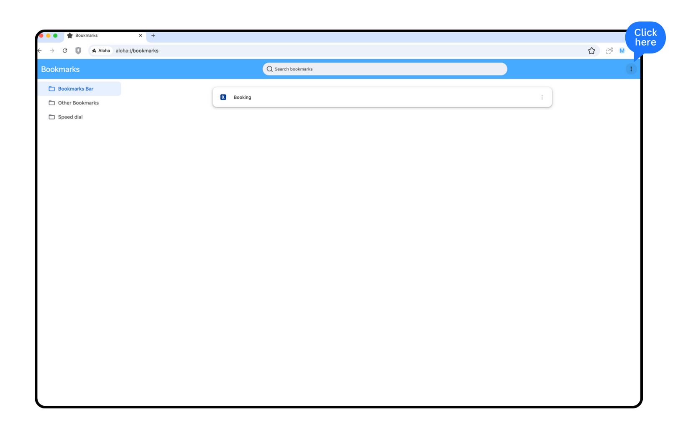Open a new tab with plus button
The image size is (678, 438).
[x=153, y=36]
